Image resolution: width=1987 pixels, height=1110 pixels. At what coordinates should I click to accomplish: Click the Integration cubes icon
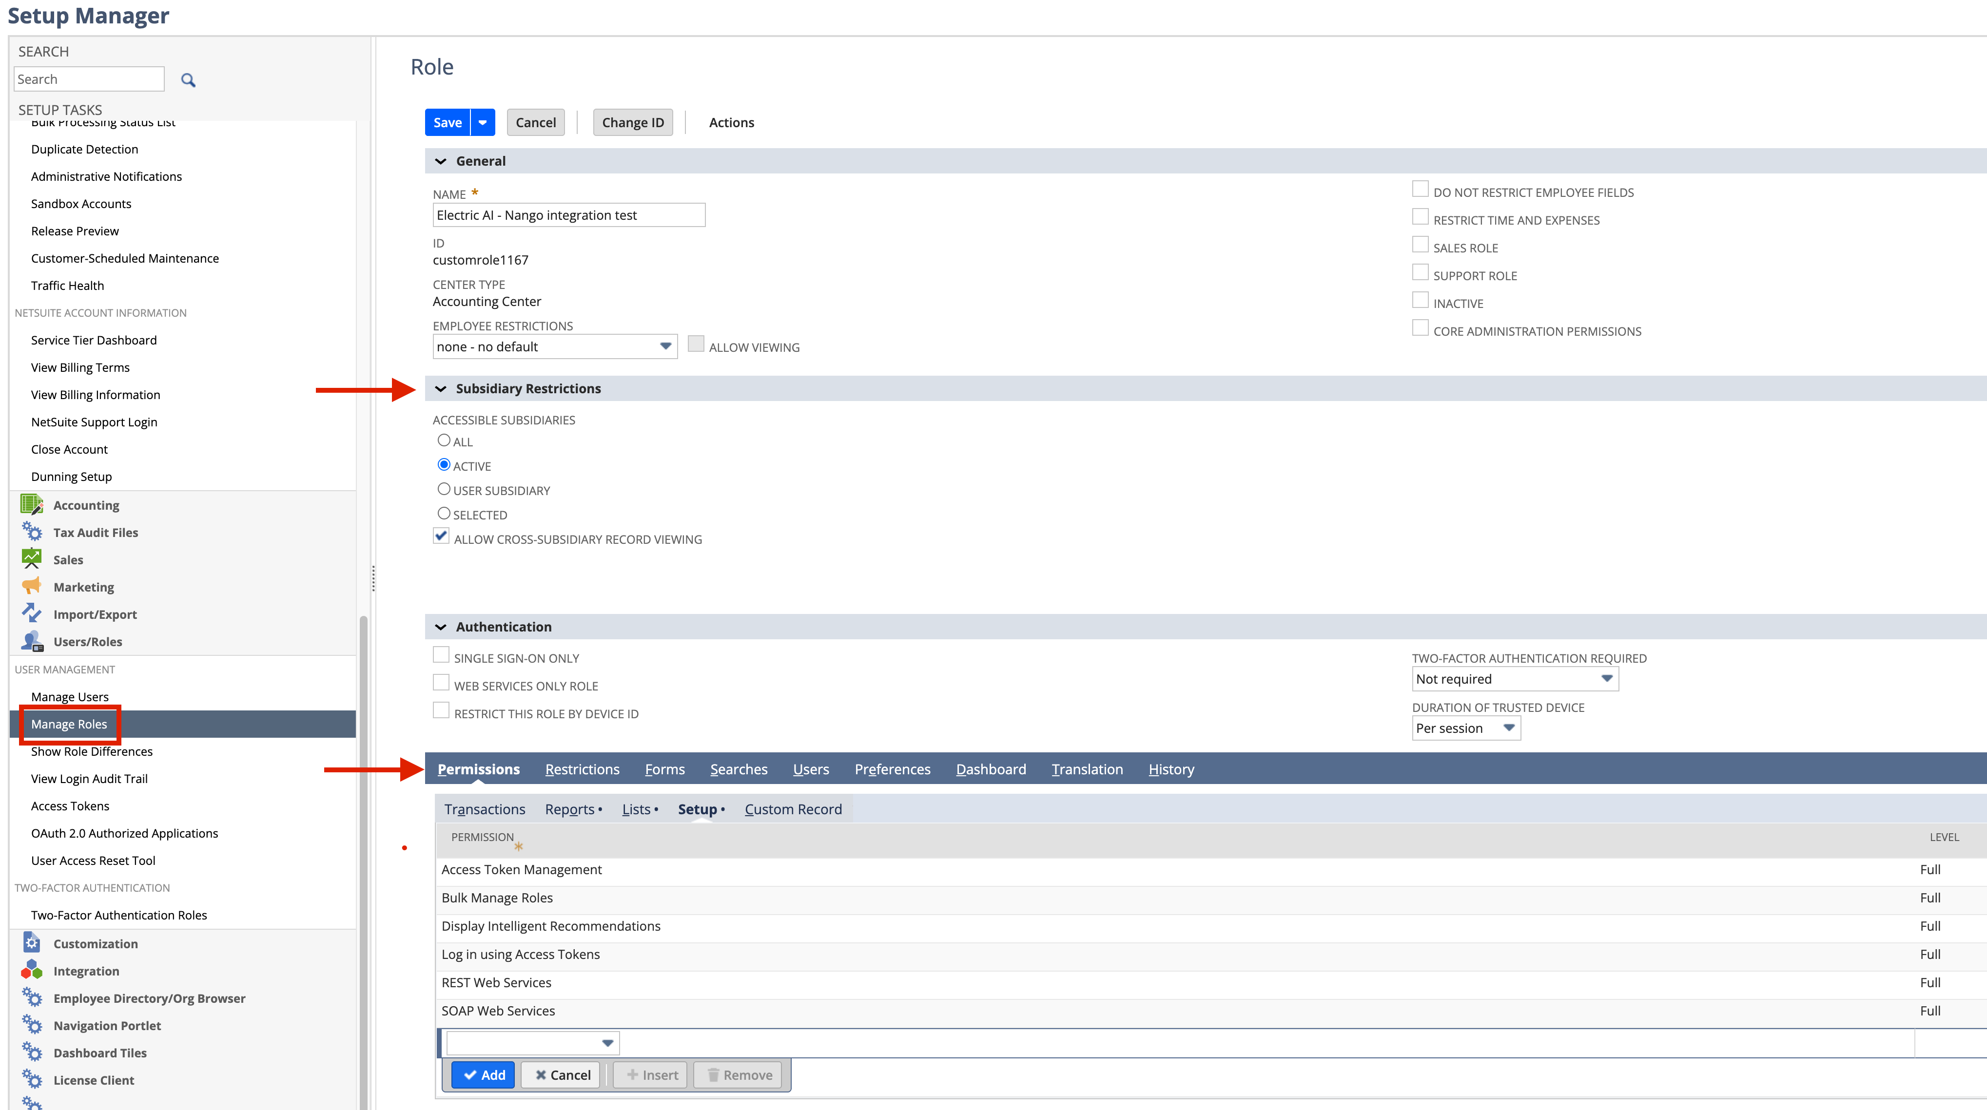tap(32, 971)
